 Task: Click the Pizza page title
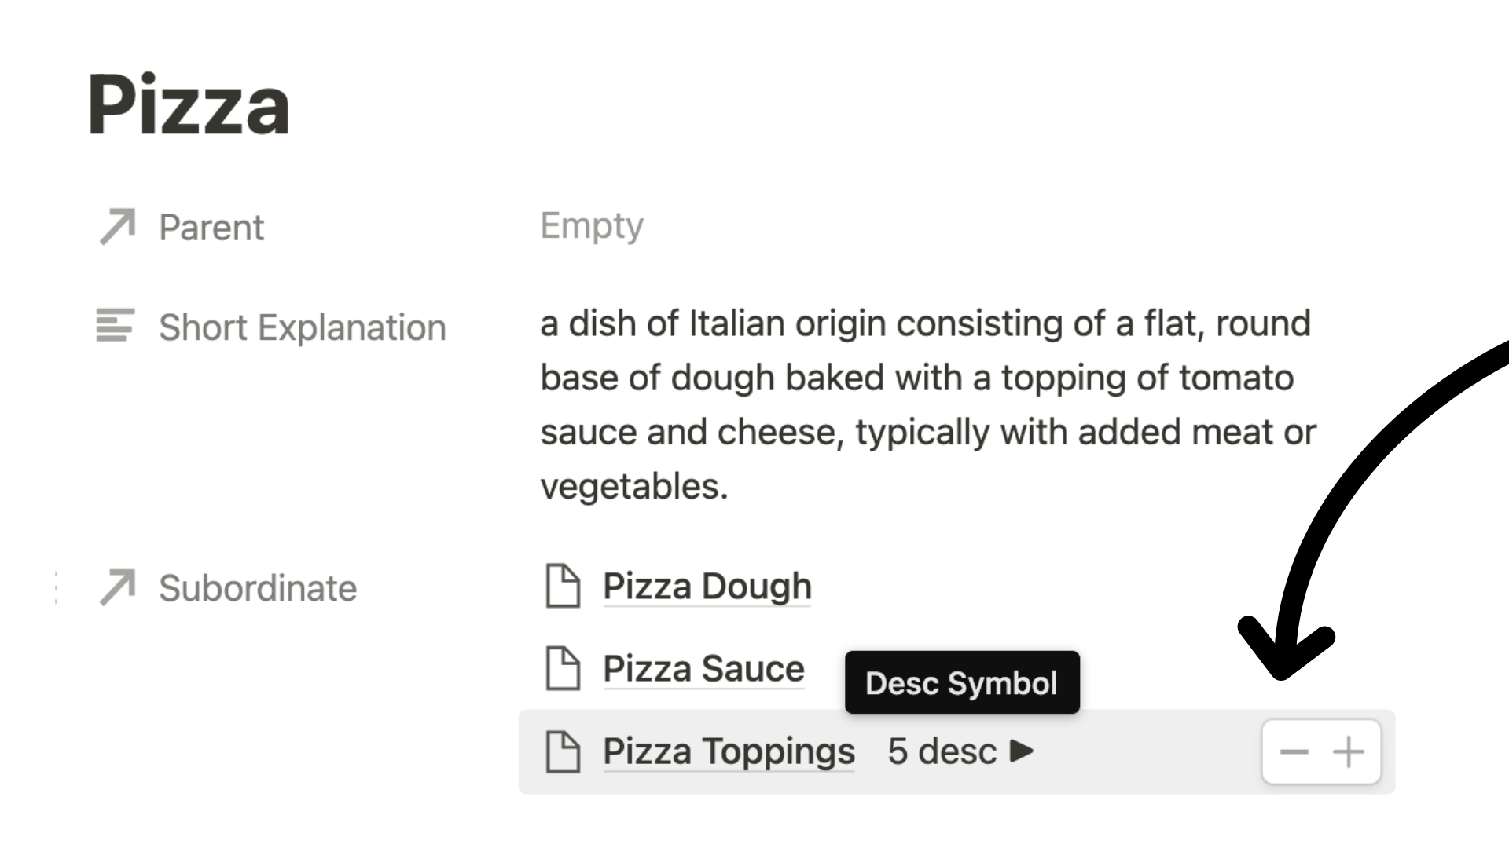click(x=189, y=104)
